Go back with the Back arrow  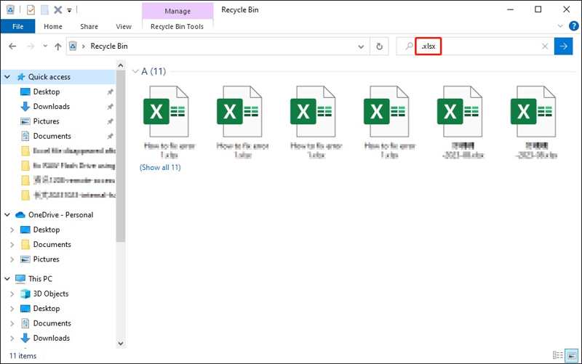pos(12,46)
